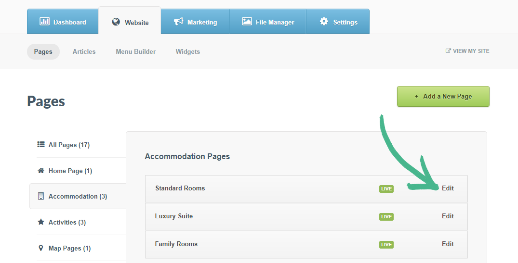
Task: Click the Dashboard bar chart icon
Action: coord(44,22)
